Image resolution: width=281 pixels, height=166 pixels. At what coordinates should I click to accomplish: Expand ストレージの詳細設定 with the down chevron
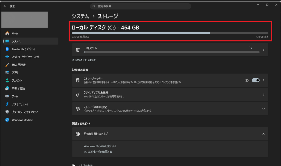[x=263, y=109]
